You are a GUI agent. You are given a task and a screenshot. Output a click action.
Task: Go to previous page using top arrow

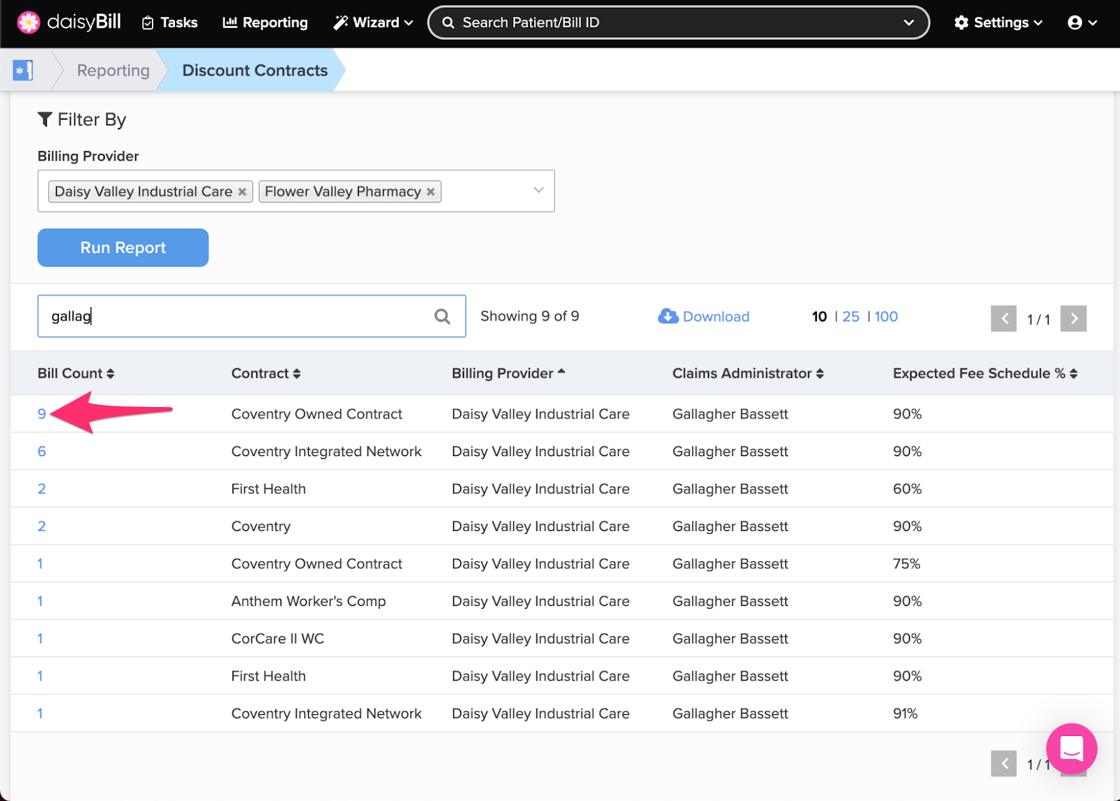[x=1004, y=319]
